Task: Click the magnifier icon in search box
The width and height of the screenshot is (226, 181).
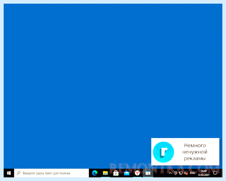Action: click(x=19, y=173)
